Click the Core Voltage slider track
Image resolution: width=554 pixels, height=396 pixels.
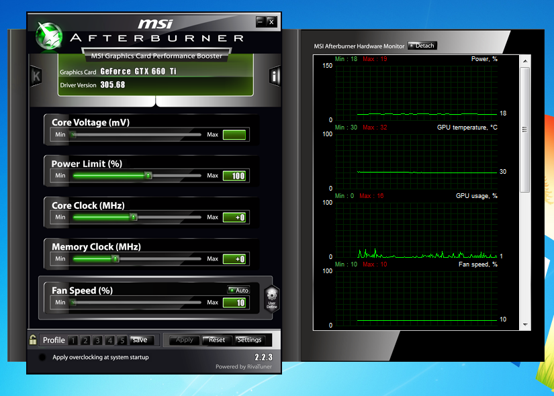click(137, 135)
